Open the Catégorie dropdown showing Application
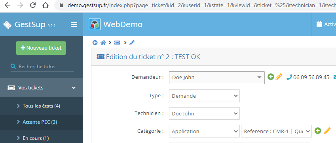This screenshot has width=336, height=143. (204, 131)
